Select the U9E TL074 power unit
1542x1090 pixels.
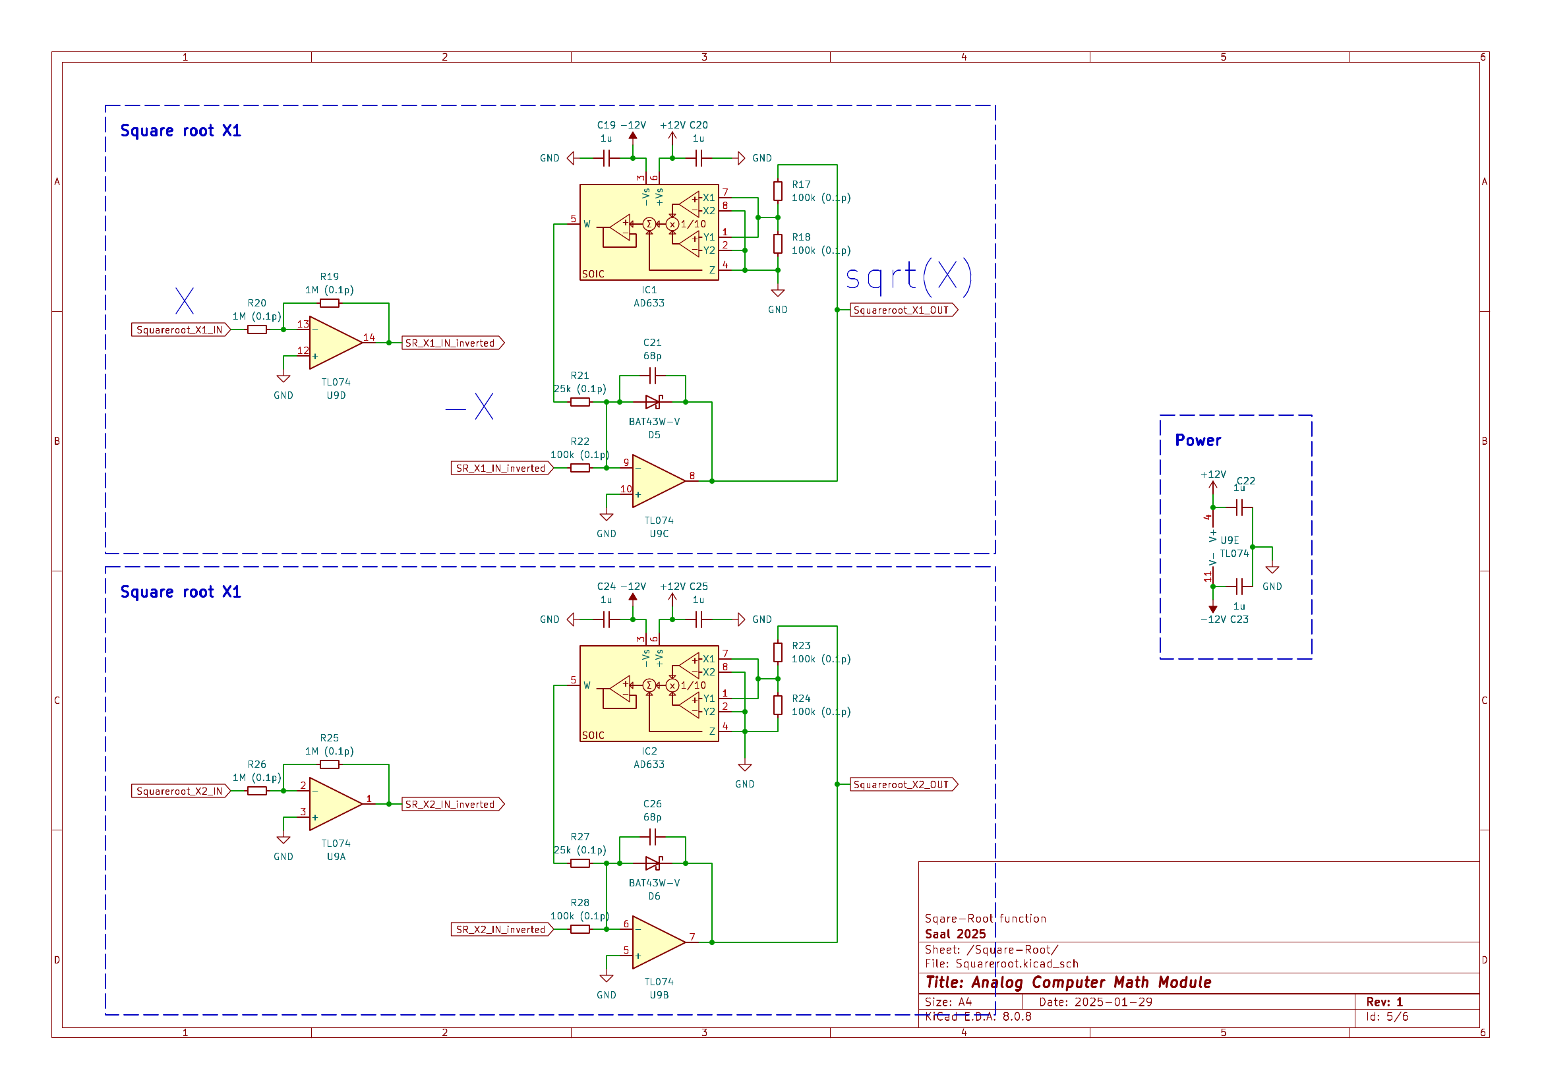(1213, 547)
